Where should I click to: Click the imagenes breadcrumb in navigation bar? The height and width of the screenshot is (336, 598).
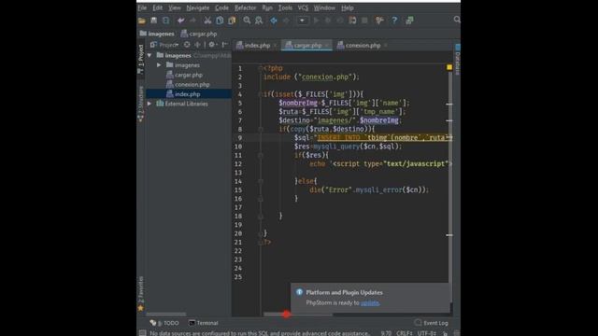(157, 34)
